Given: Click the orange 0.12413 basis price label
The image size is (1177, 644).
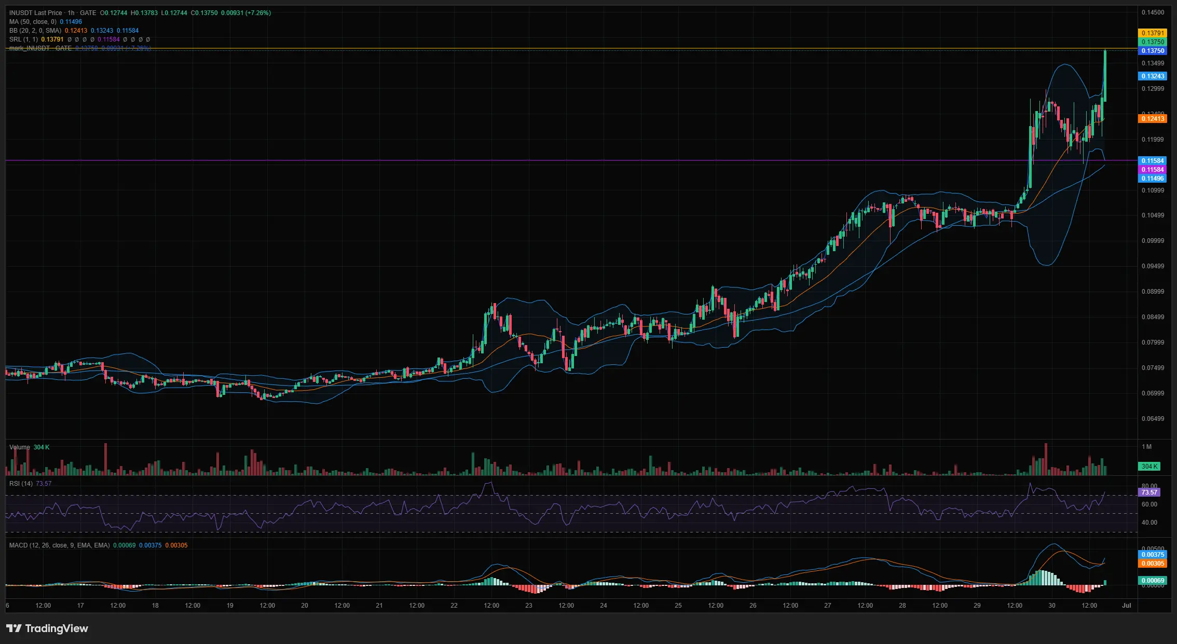Looking at the screenshot, I should (1153, 119).
